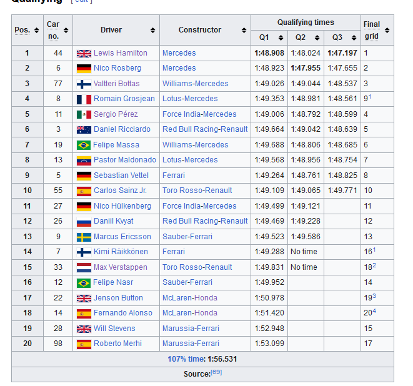Sort by Q1 times arrows

click(281, 38)
